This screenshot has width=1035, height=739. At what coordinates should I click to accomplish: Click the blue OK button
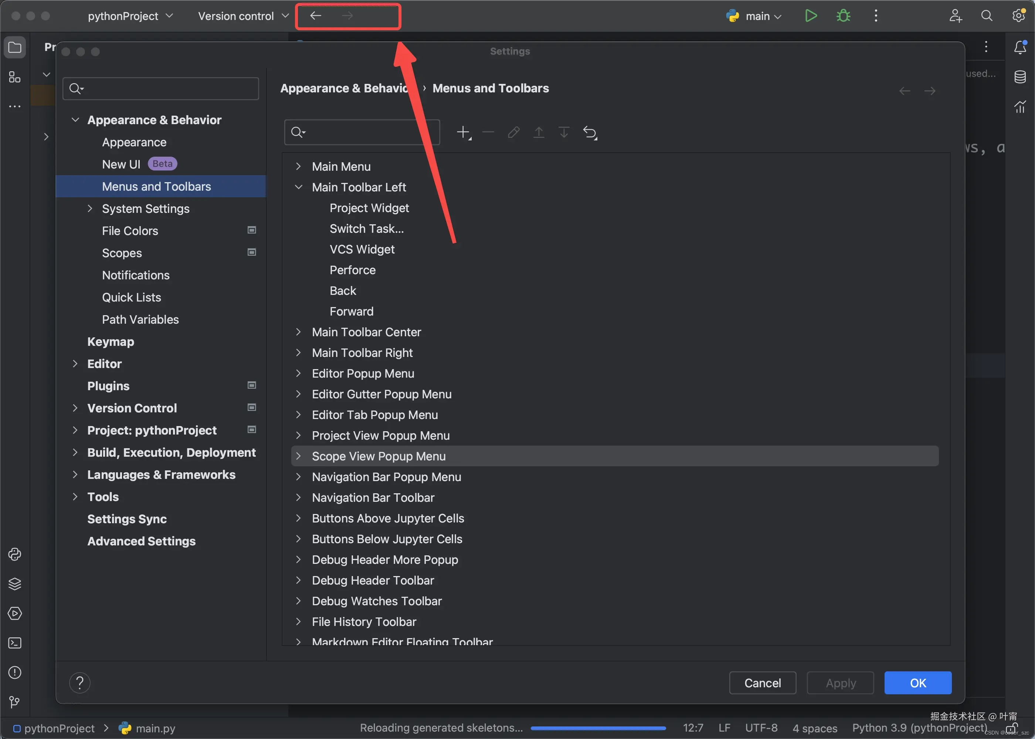[x=917, y=682]
